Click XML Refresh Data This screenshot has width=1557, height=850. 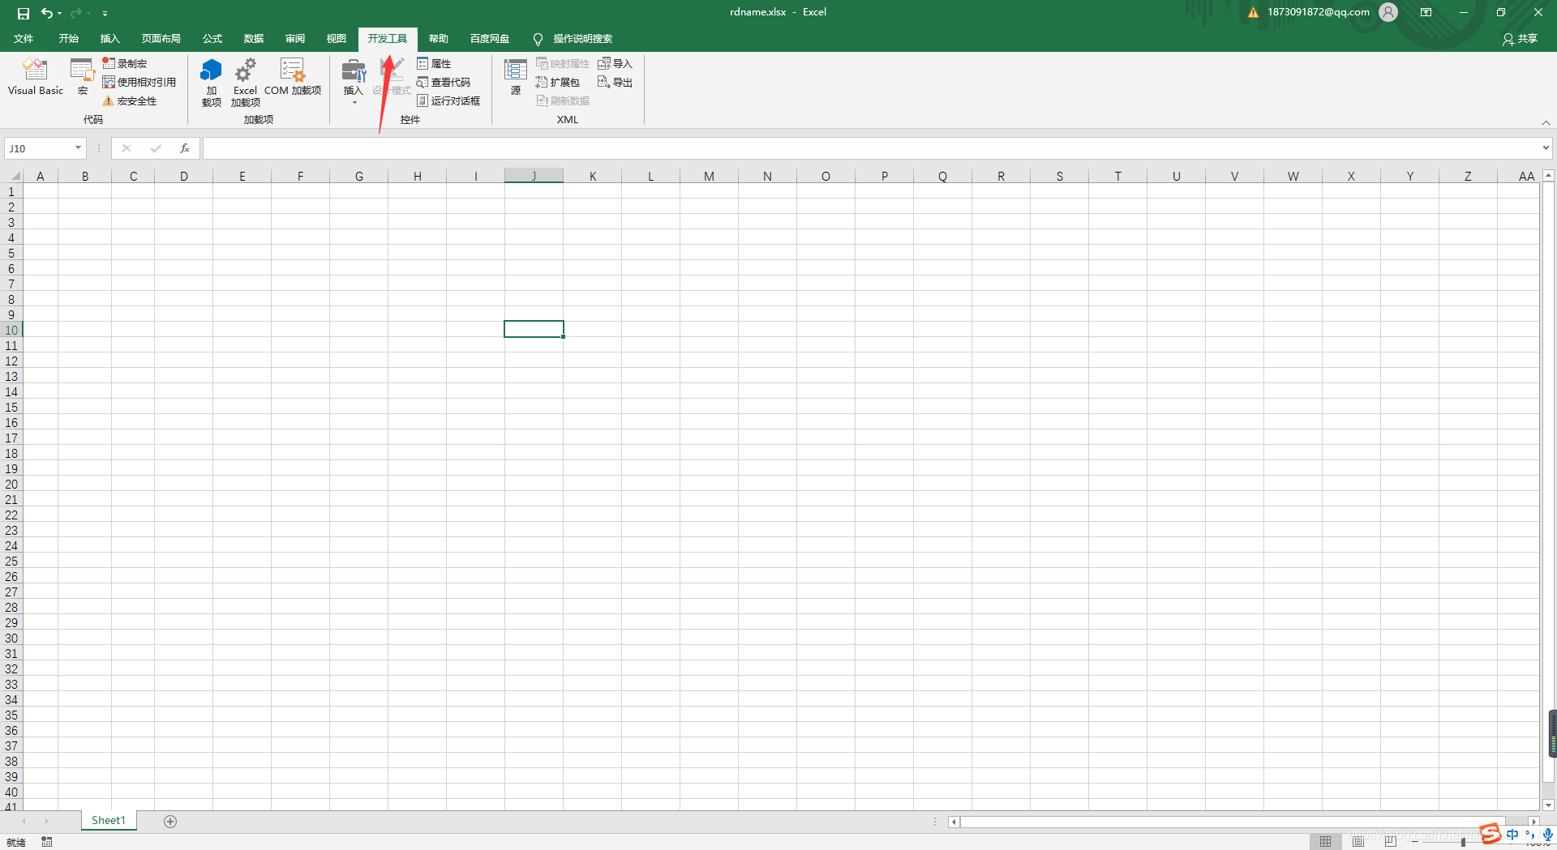[x=563, y=100]
